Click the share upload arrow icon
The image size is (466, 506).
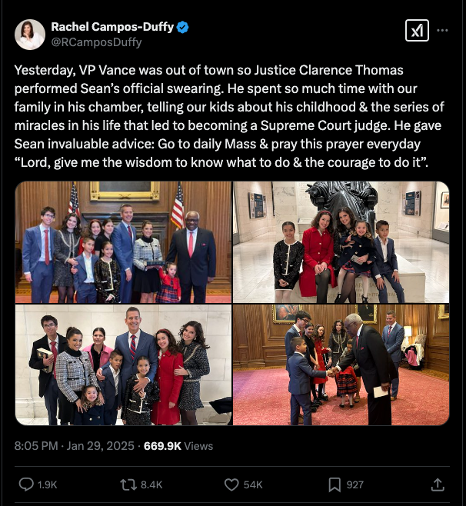point(437,484)
